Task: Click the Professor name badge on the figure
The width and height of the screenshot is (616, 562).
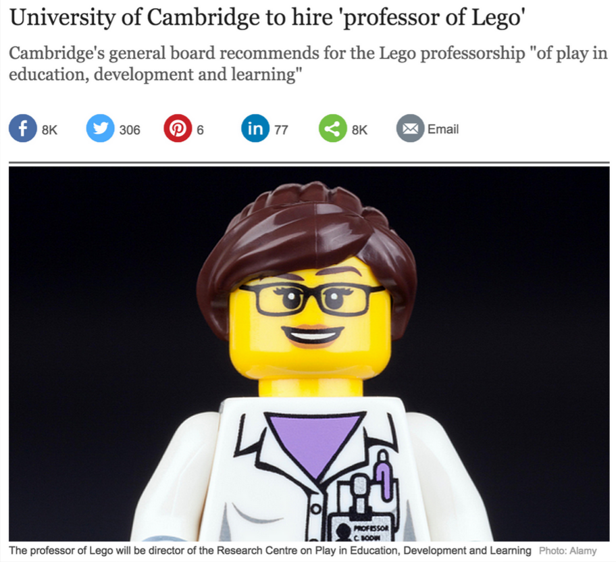Action: point(361,527)
